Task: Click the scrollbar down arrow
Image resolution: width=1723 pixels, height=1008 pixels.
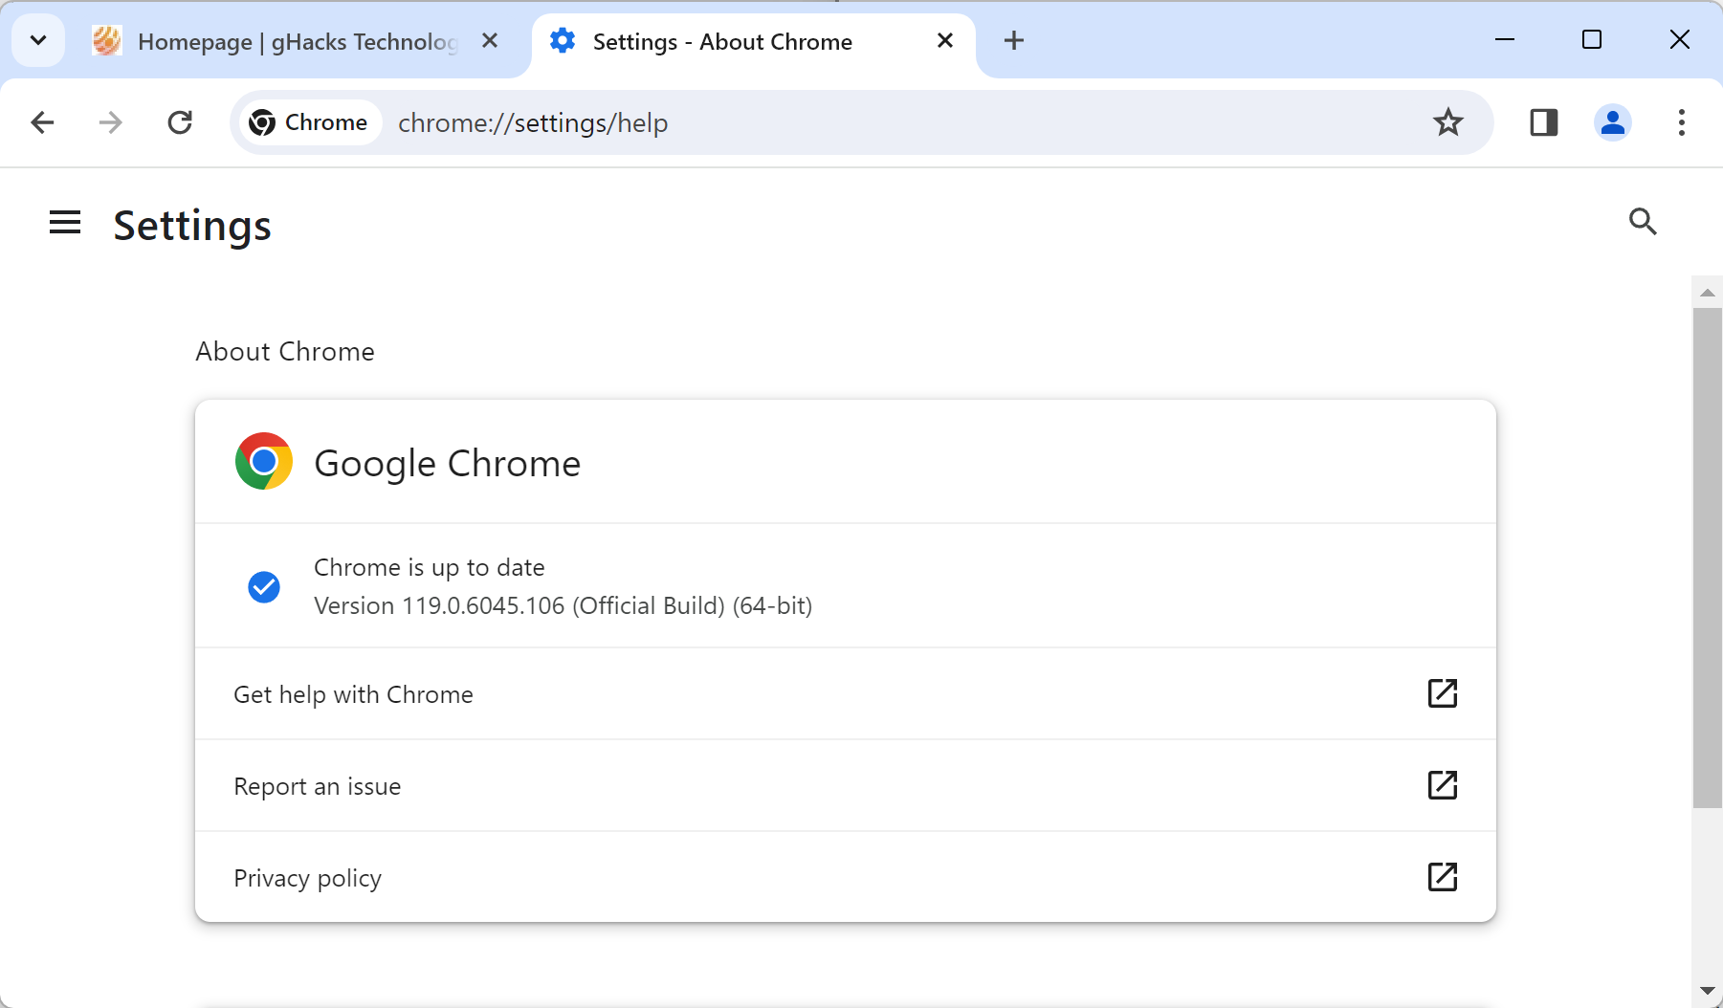Action: point(1707,991)
